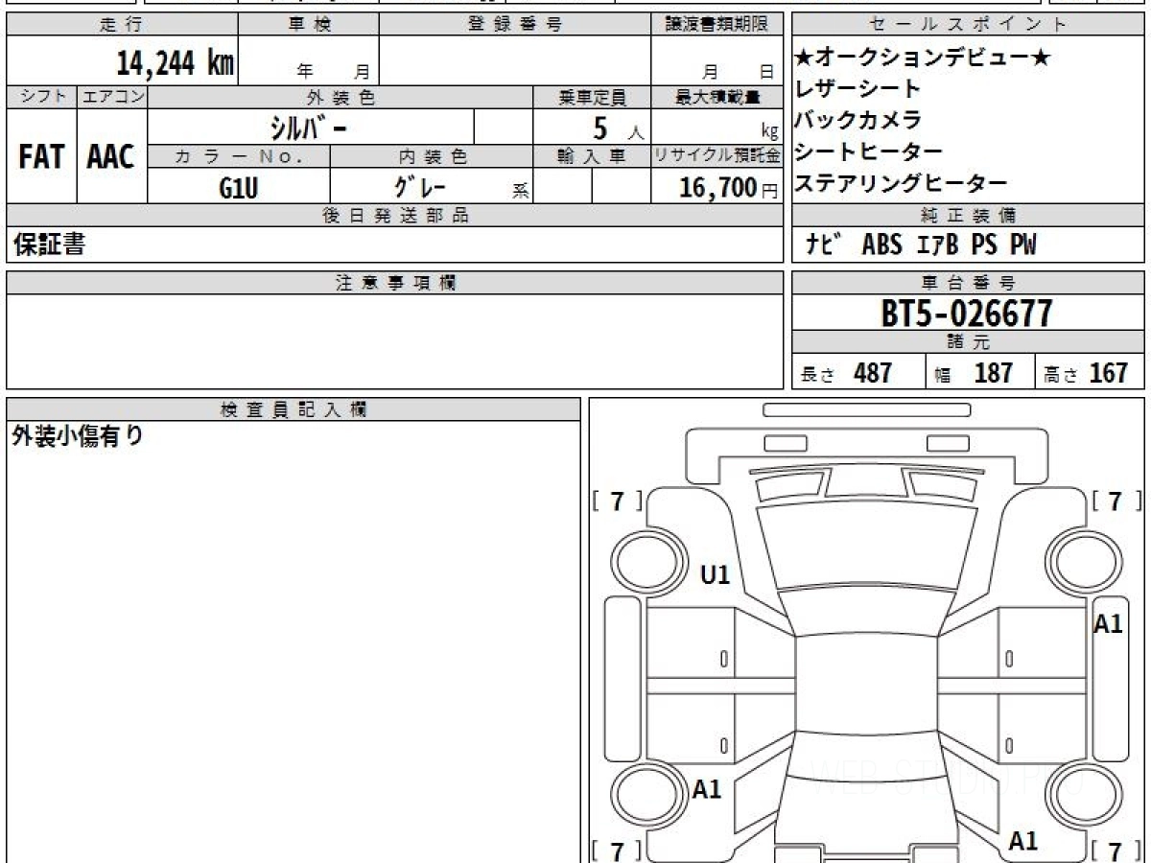Click the seating capacity value 5 人
Viewport: 1151px width, 863px height.
click(618, 128)
